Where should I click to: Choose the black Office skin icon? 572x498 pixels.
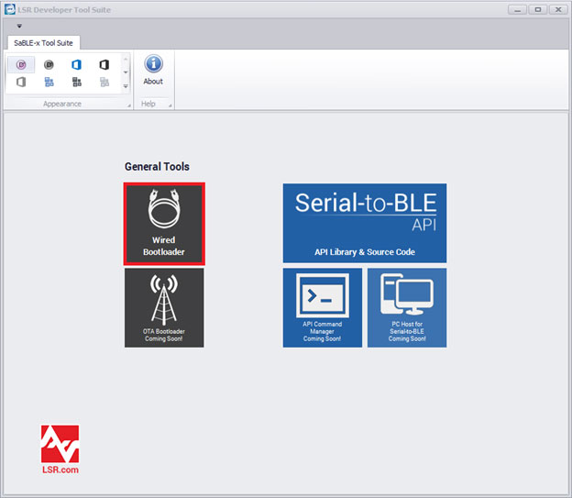click(x=104, y=65)
